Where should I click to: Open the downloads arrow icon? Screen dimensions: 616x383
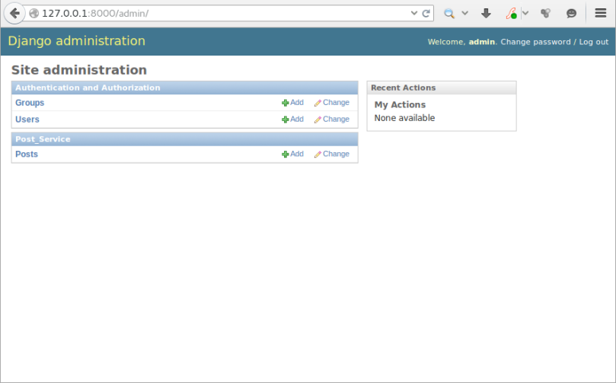coord(486,14)
